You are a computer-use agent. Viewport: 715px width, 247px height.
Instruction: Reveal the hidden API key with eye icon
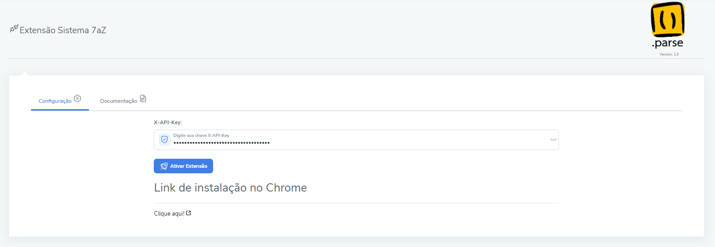553,140
